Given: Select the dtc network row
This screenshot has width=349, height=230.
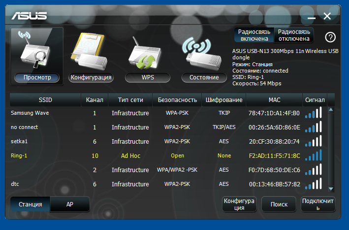Looking at the screenshot, I should coord(168,184).
